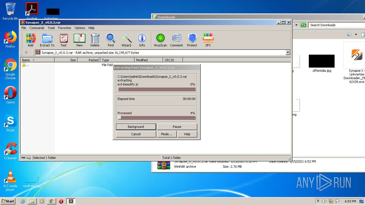Image resolution: width=365 pixels, height=205 pixels.
Task: Sort by the Packed column header
Action: [x=89, y=60]
